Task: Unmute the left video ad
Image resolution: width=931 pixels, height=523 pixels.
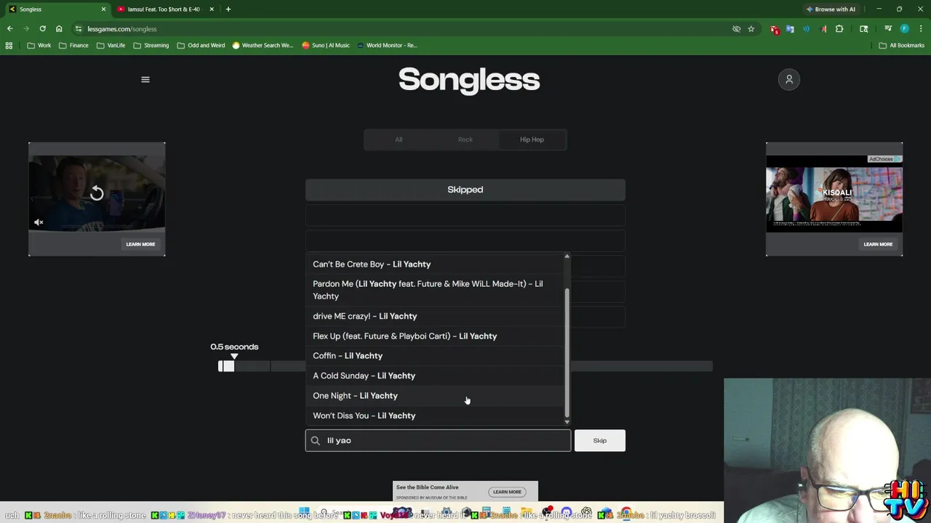Action: (x=39, y=222)
